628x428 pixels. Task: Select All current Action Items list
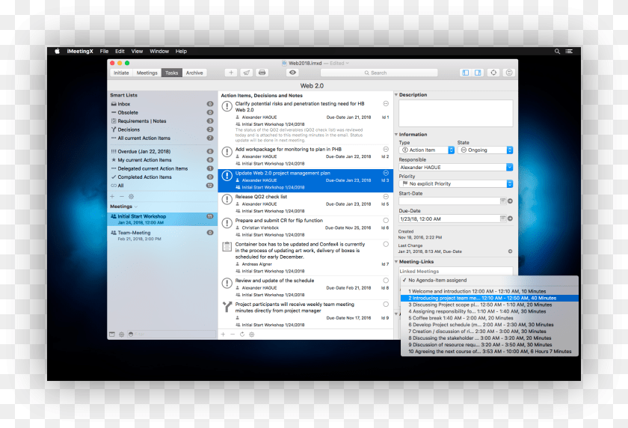pos(161,138)
